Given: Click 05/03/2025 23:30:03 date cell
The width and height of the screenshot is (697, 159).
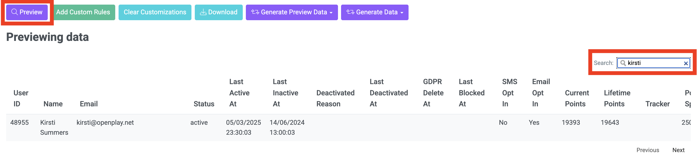Looking at the screenshot, I should (x=244, y=128).
